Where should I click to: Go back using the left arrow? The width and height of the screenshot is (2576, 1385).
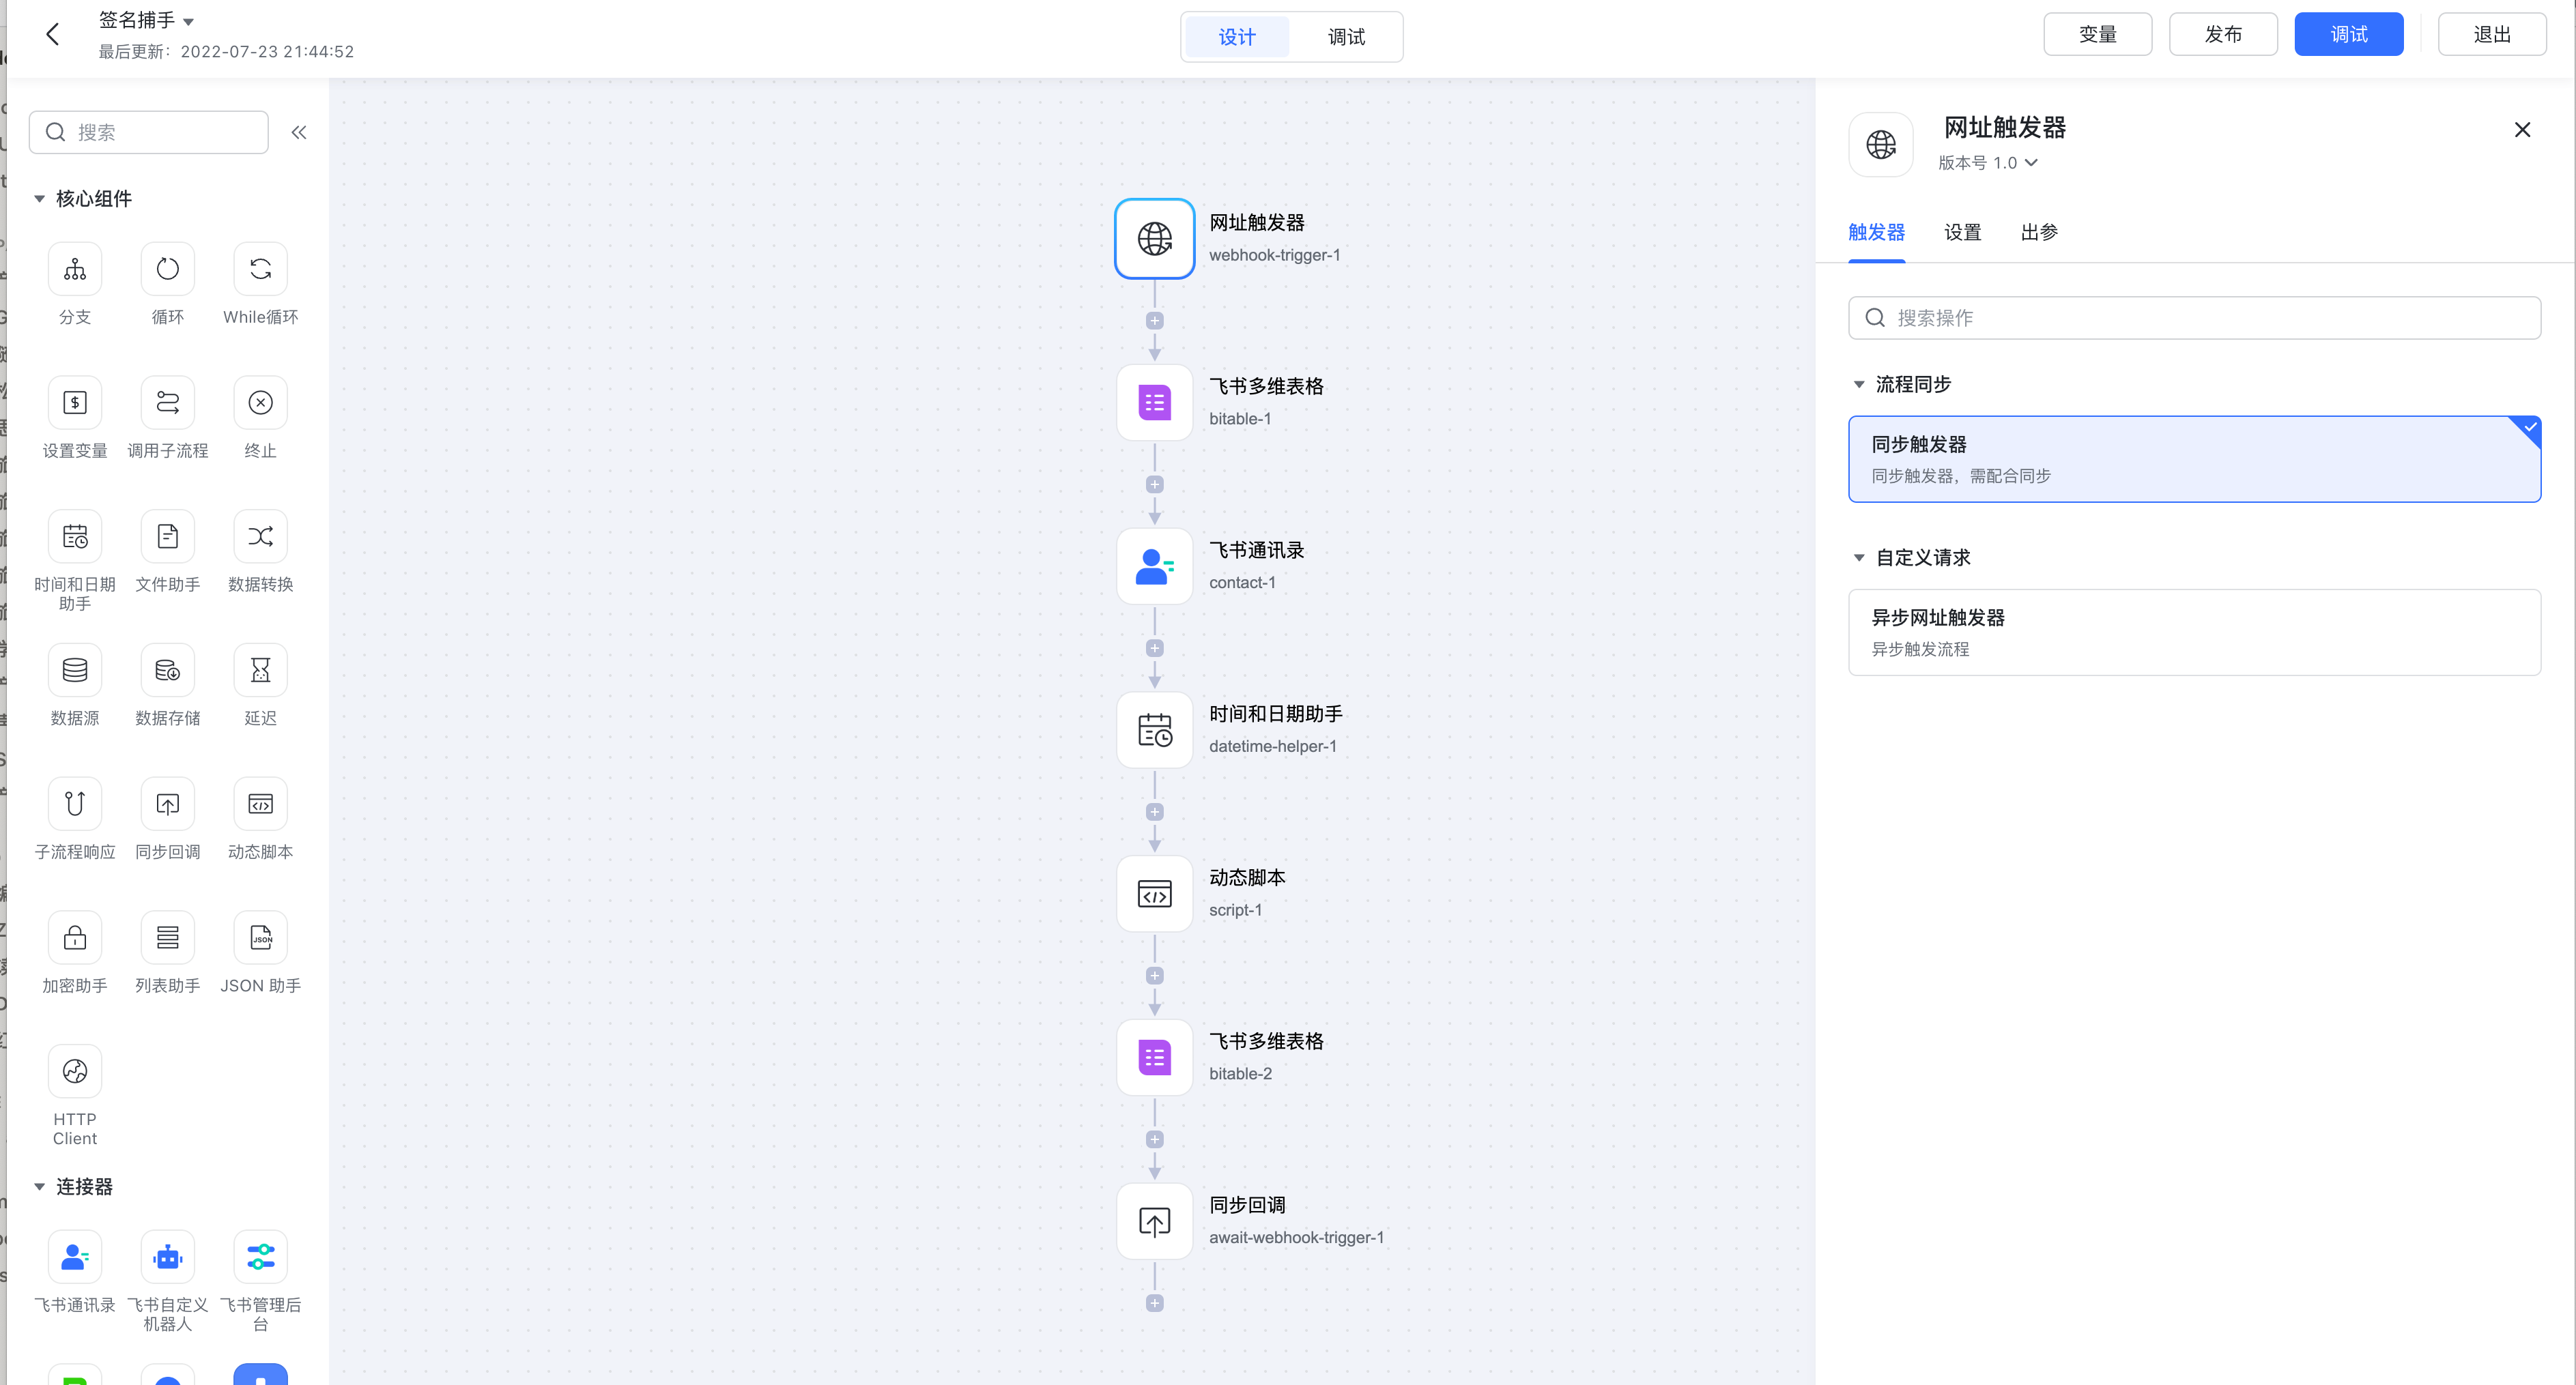(53, 35)
